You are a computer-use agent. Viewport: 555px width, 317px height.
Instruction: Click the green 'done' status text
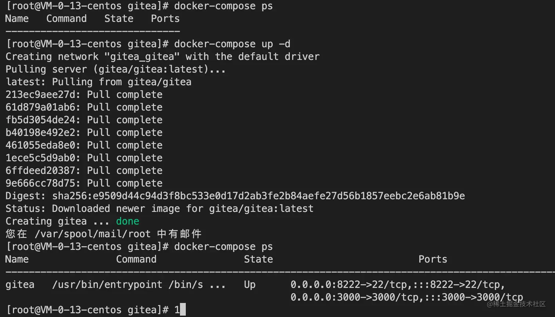tap(127, 221)
